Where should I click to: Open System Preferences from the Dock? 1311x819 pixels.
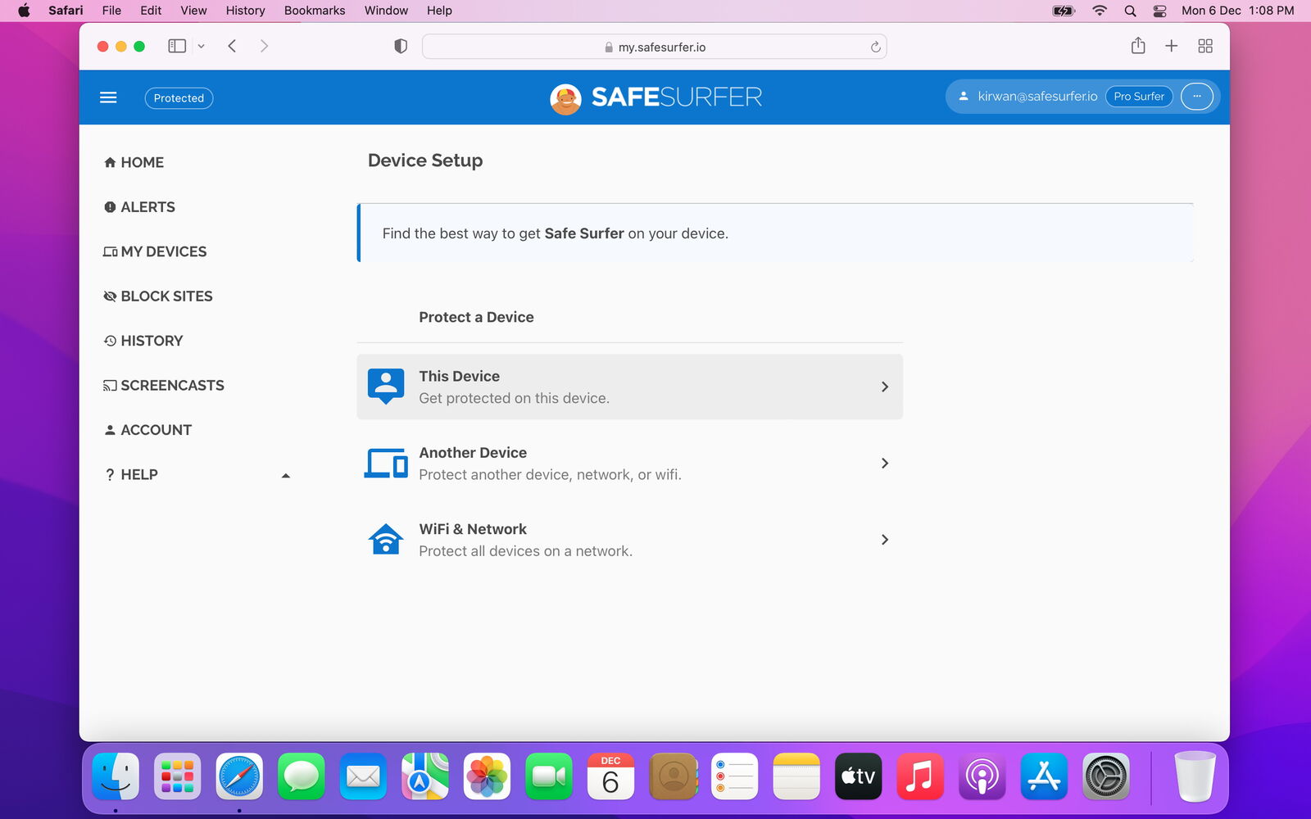coord(1106,776)
